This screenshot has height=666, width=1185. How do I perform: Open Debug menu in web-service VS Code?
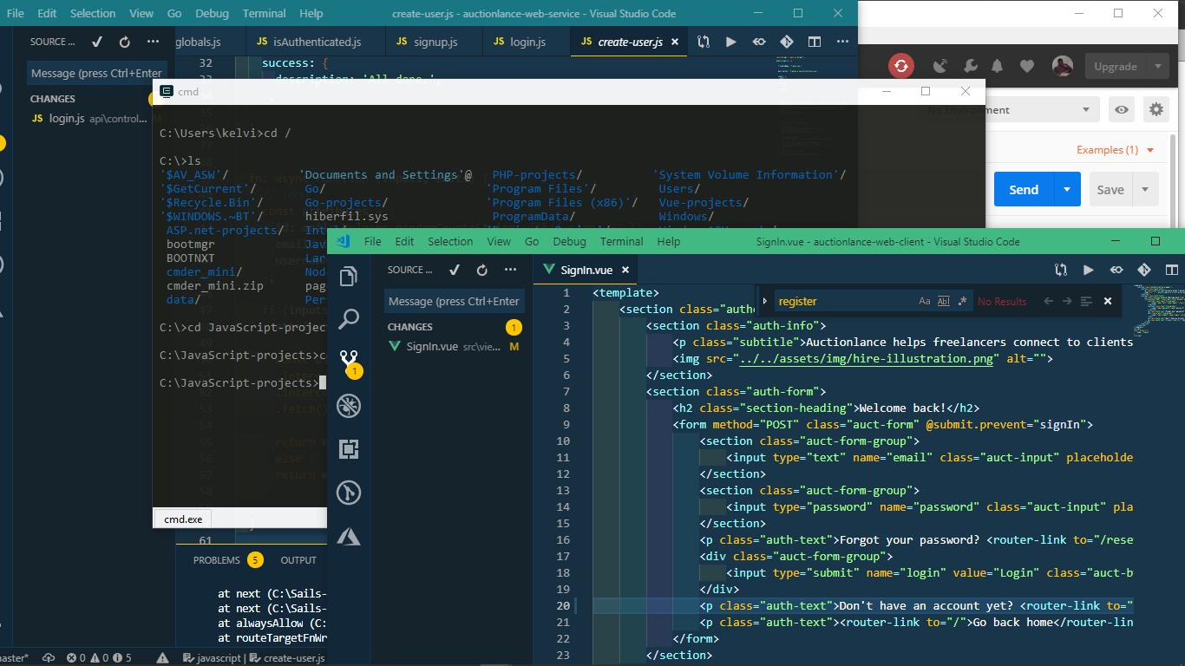[x=212, y=14]
